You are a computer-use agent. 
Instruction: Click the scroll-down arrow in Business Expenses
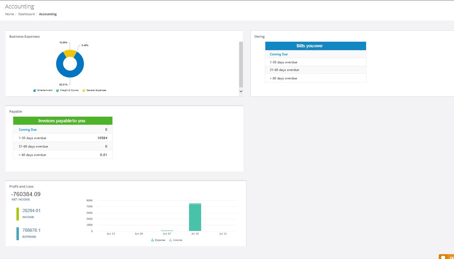coord(241,91)
